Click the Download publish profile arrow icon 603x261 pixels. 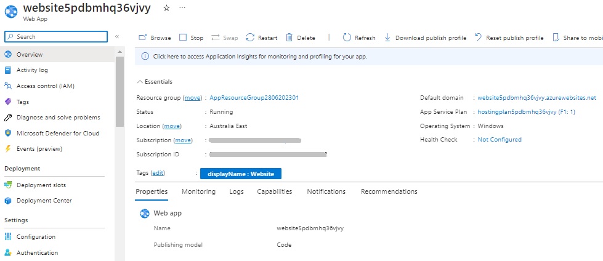[387, 38]
